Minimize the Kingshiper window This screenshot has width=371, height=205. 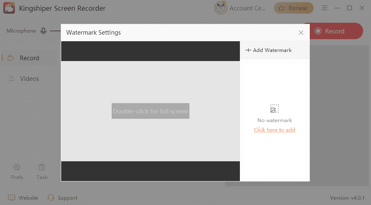coord(337,8)
